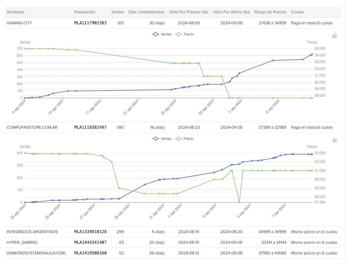Select first-seen date 2024-08-13
This screenshot has height=260, width=346.
(189, 253)
